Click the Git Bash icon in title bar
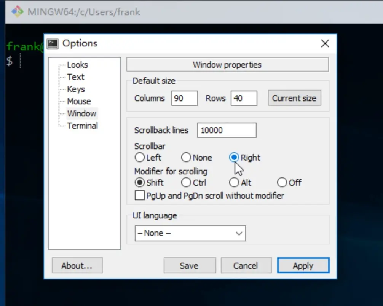The width and height of the screenshot is (383, 306). click(18, 12)
